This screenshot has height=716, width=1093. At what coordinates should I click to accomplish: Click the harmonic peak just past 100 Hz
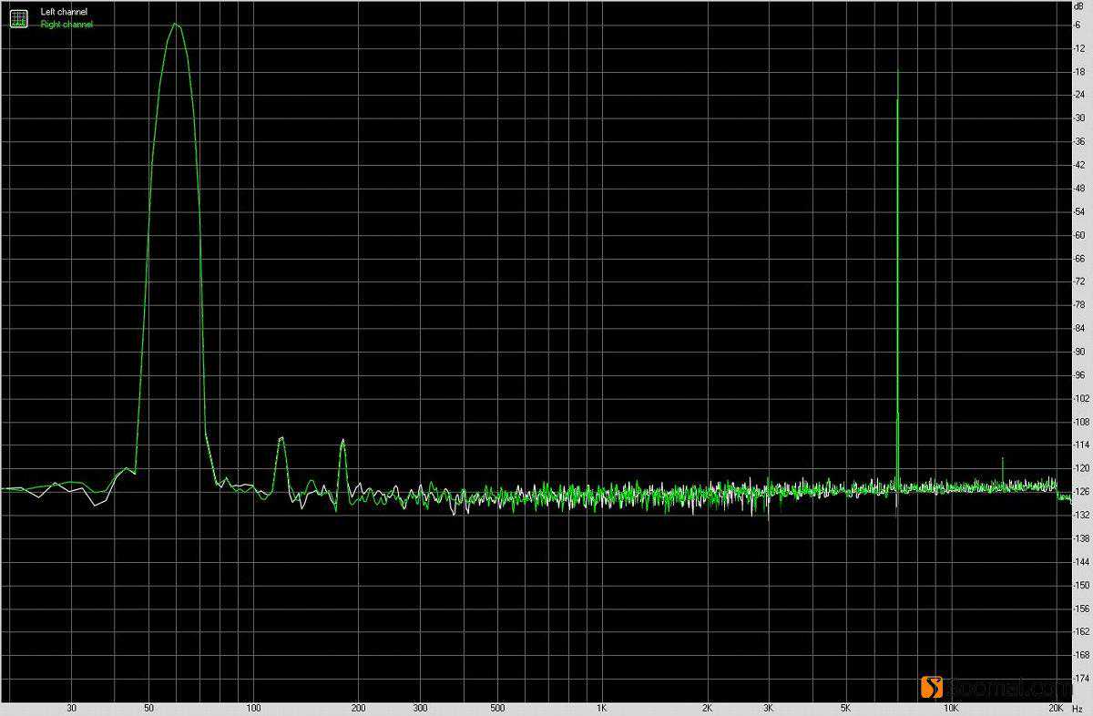(x=281, y=439)
